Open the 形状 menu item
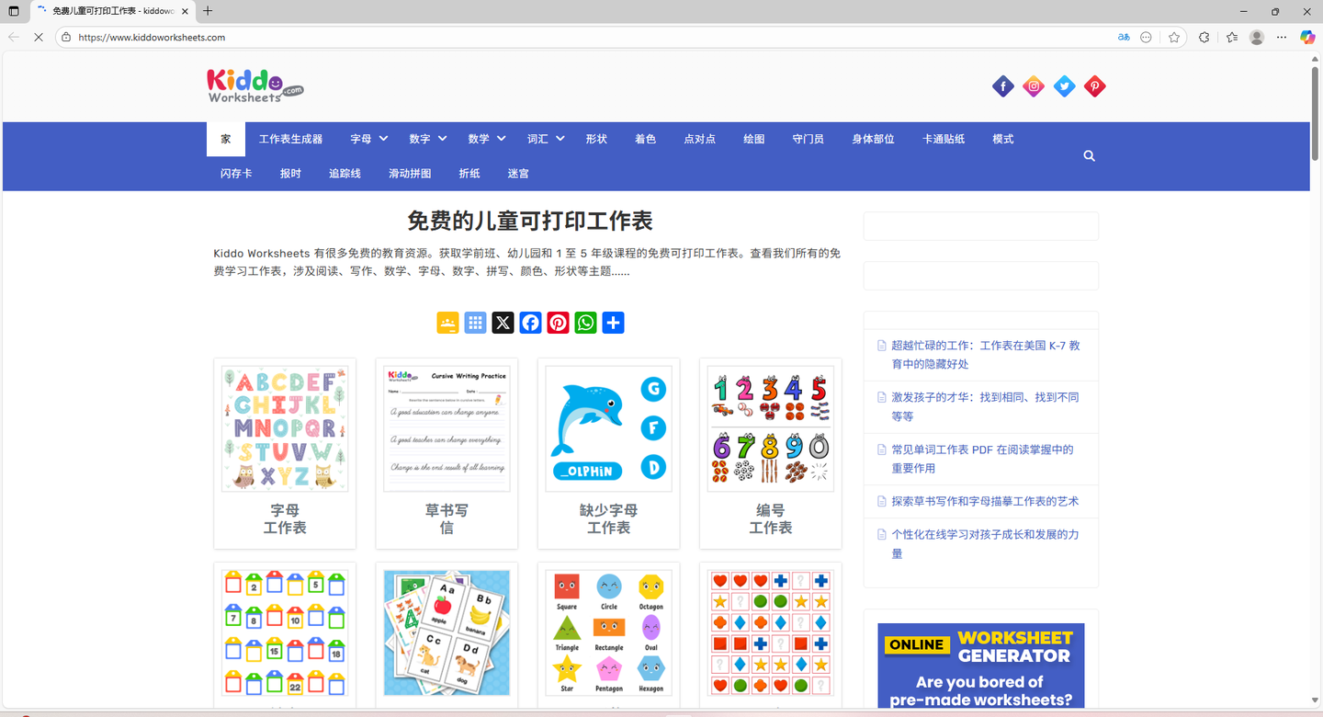Screen dimensions: 1323x717 (596, 139)
